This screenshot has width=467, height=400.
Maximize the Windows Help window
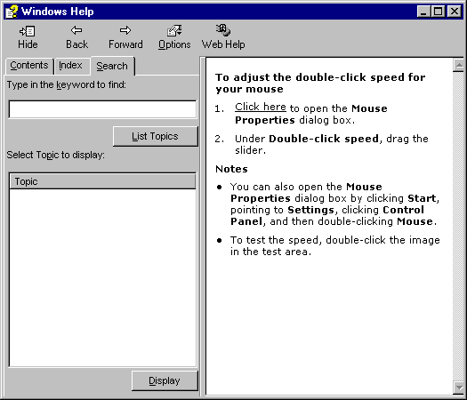point(438,12)
